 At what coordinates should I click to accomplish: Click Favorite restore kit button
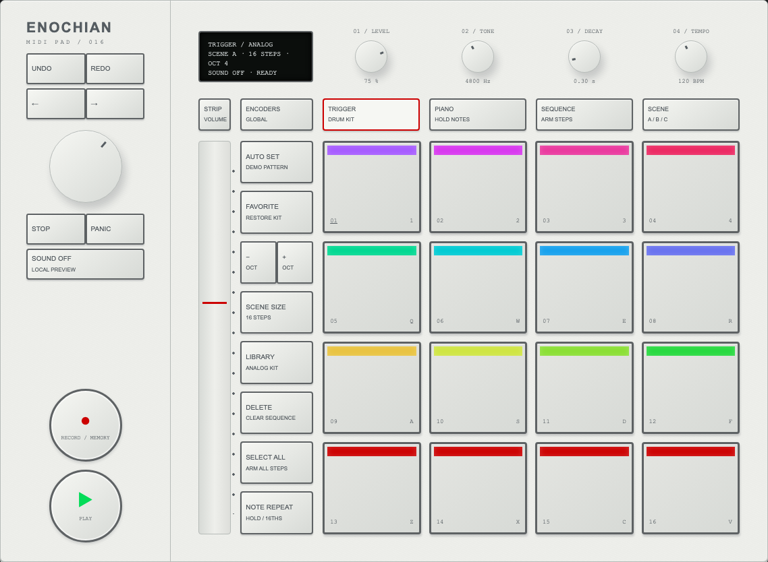(x=277, y=212)
